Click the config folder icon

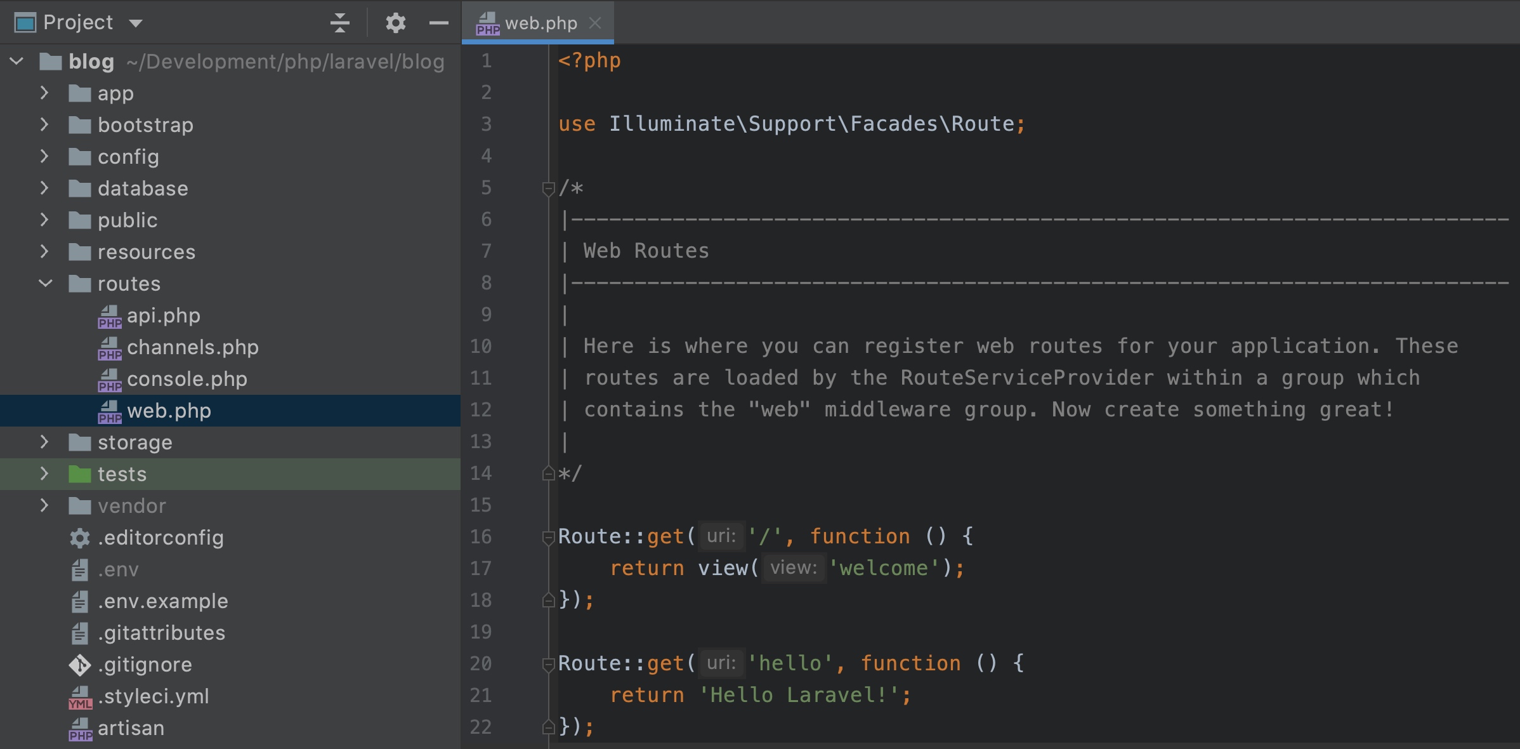tap(80, 157)
